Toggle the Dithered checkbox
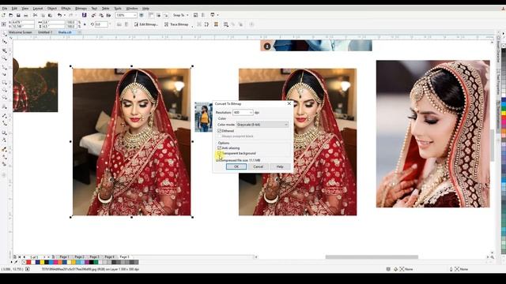 click(x=220, y=131)
